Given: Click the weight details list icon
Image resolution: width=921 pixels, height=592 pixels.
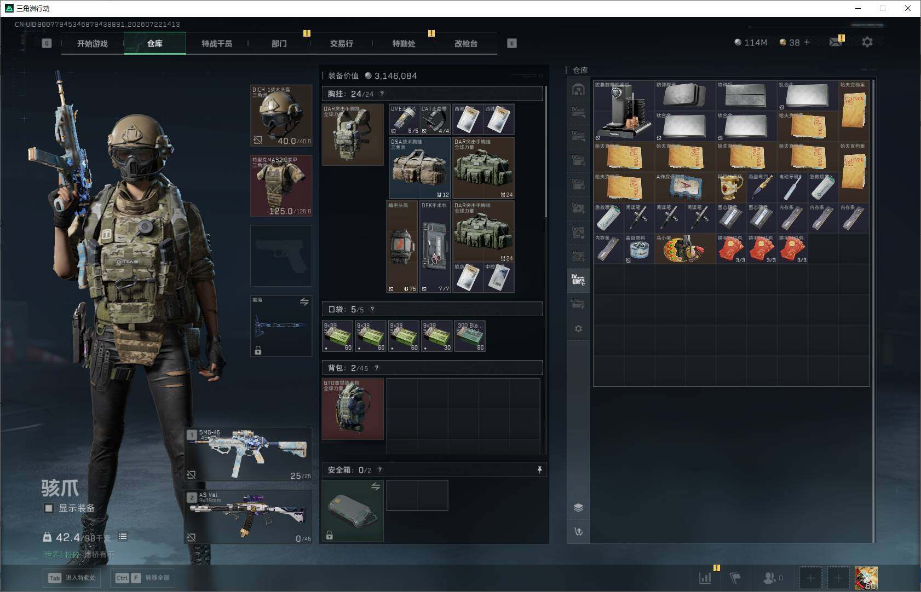Looking at the screenshot, I should (123, 536).
